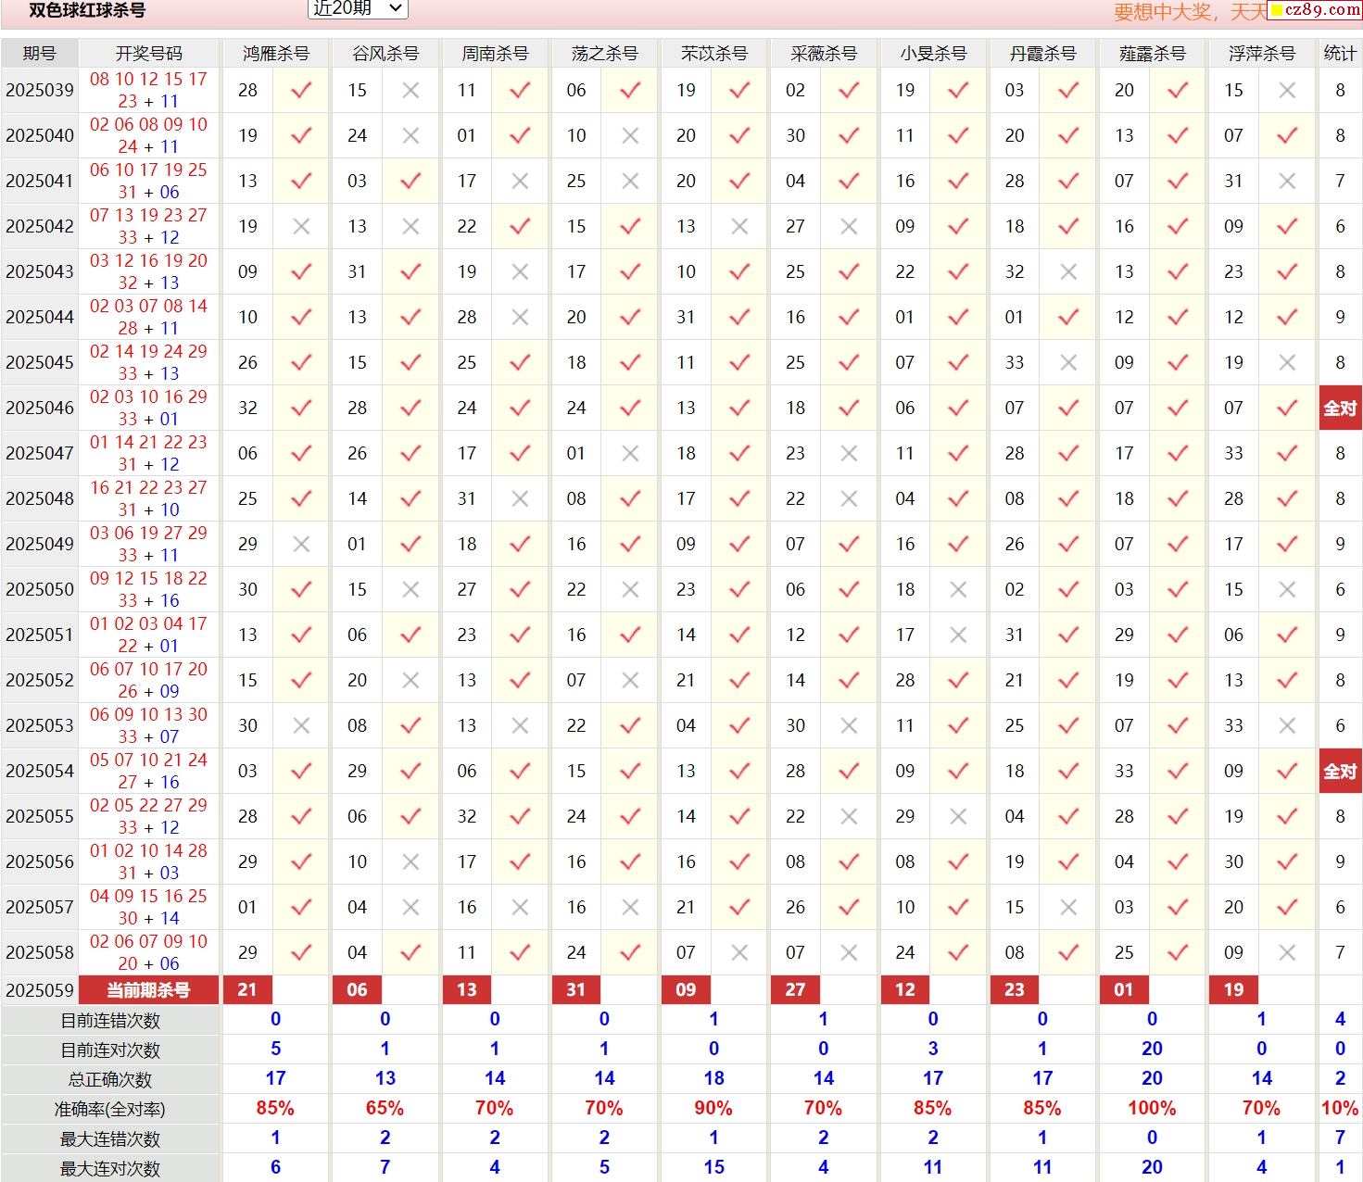Click the X mark for 丹霞 in row 2025057
The width and height of the screenshot is (1363, 1182).
pos(1068,908)
